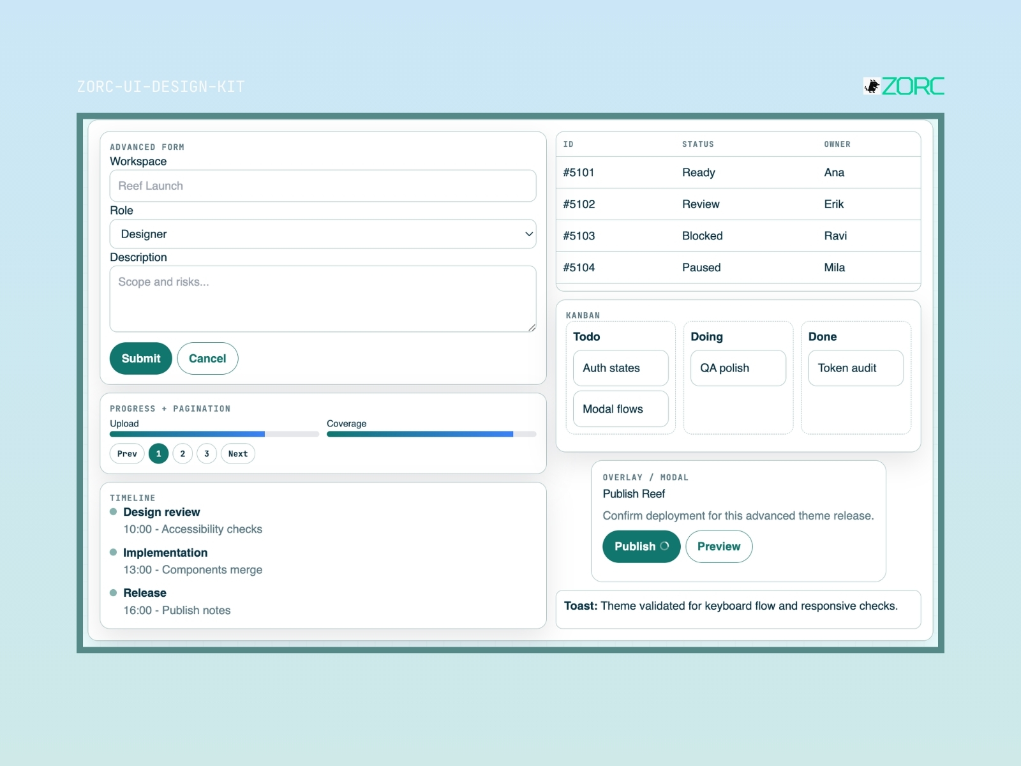This screenshot has height=766, width=1021.
Task: Click the Review status cell
Action: coord(701,204)
